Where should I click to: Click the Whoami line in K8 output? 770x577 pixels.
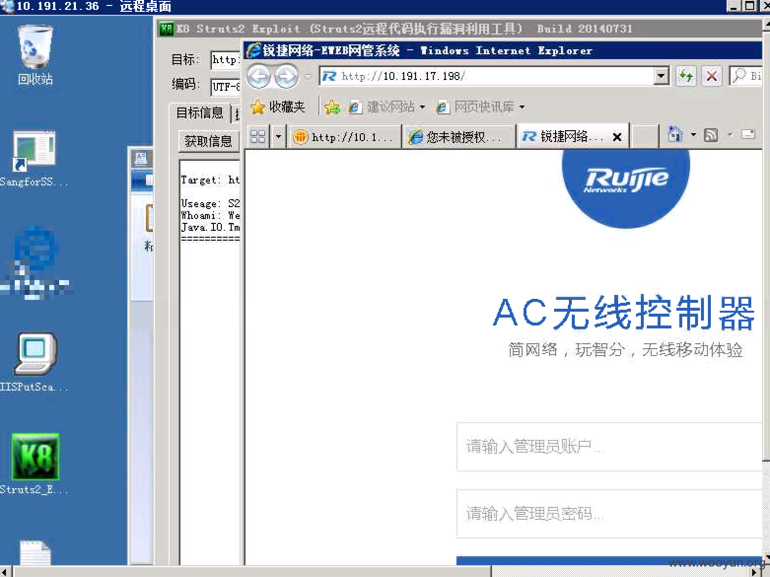point(210,216)
